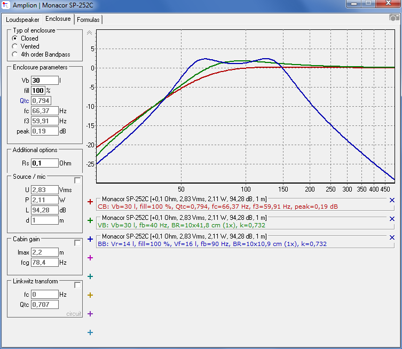Click the Linkwitz Qtc field 0,707
This screenshot has height=349, width=402.
[x=45, y=305]
